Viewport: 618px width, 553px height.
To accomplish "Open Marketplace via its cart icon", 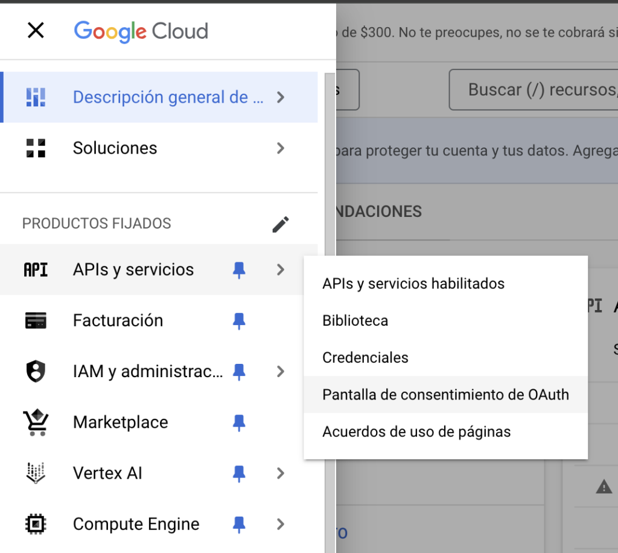I will 36,422.
